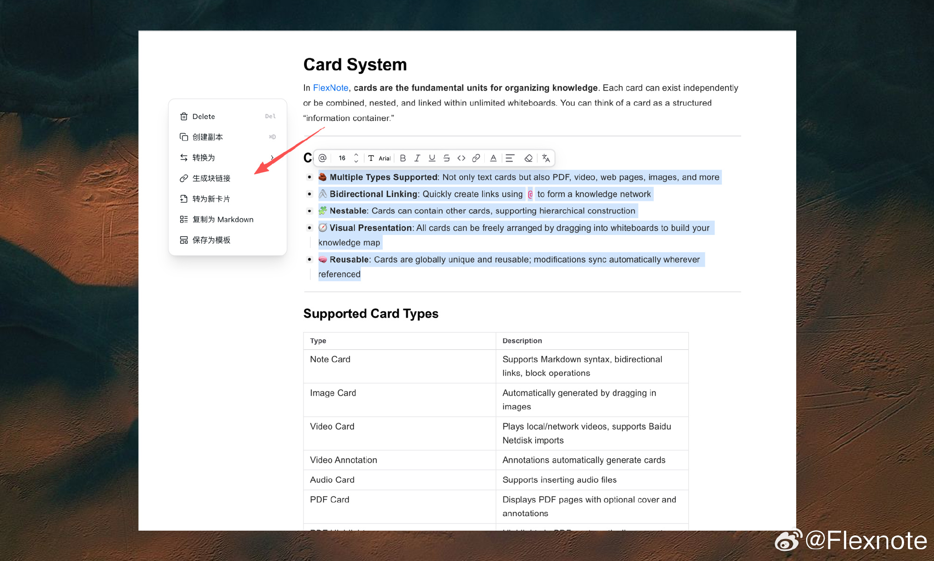The width and height of the screenshot is (934, 561).
Task: Translate selected text with the translate icon
Action: tap(546, 158)
